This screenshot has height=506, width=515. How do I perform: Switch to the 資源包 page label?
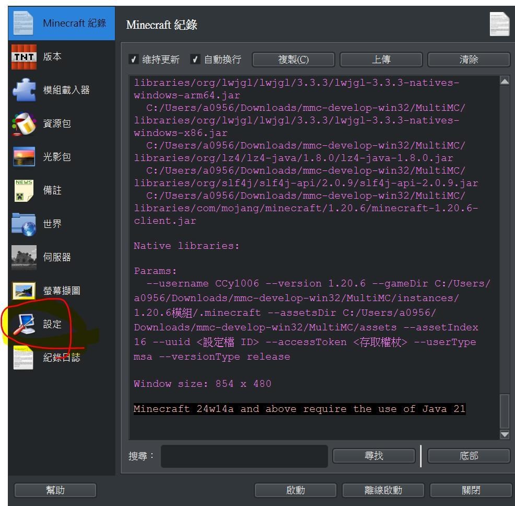[x=57, y=123]
